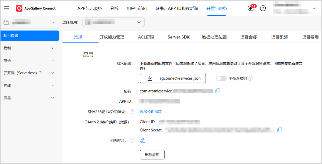The height and width of the screenshot is (164, 322).
Task: Click the 添加公钥指纹 link
Action: pos(151,111)
